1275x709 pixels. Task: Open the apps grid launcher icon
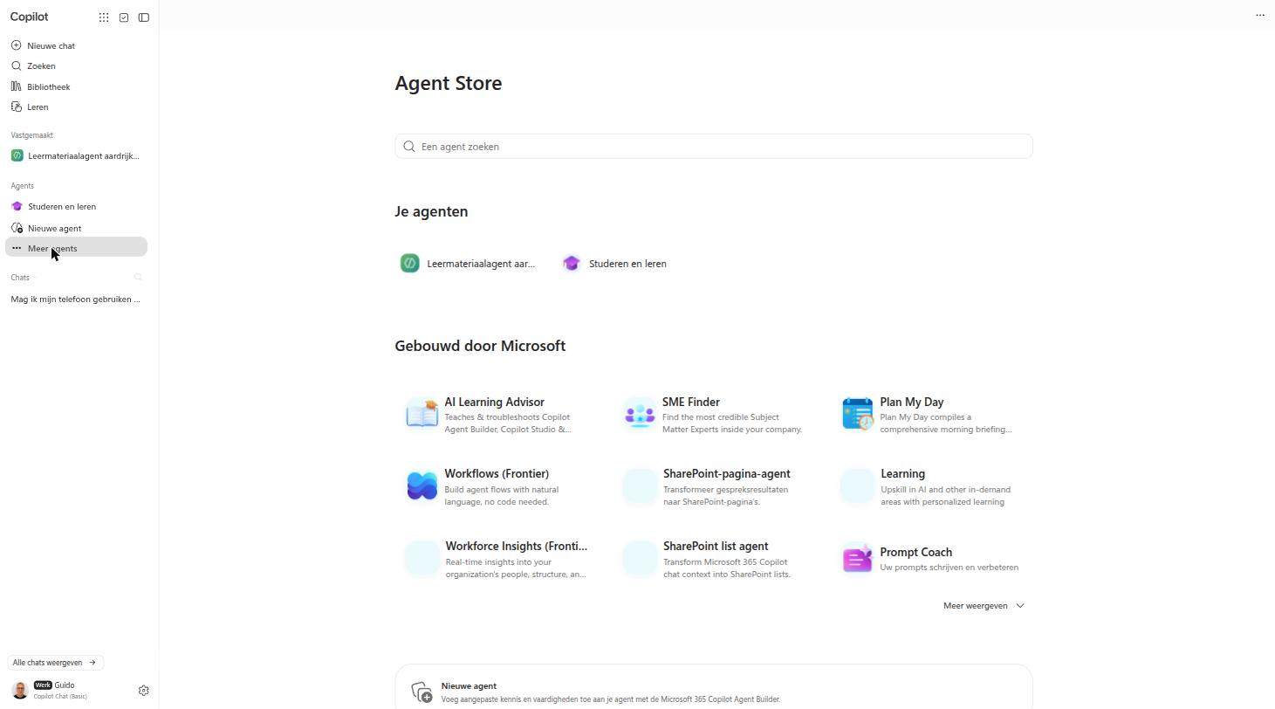pos(104,17)
